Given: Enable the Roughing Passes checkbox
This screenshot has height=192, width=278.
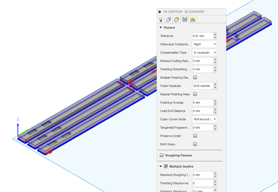Looking at the screenshot, I should (x=162, y=155).
